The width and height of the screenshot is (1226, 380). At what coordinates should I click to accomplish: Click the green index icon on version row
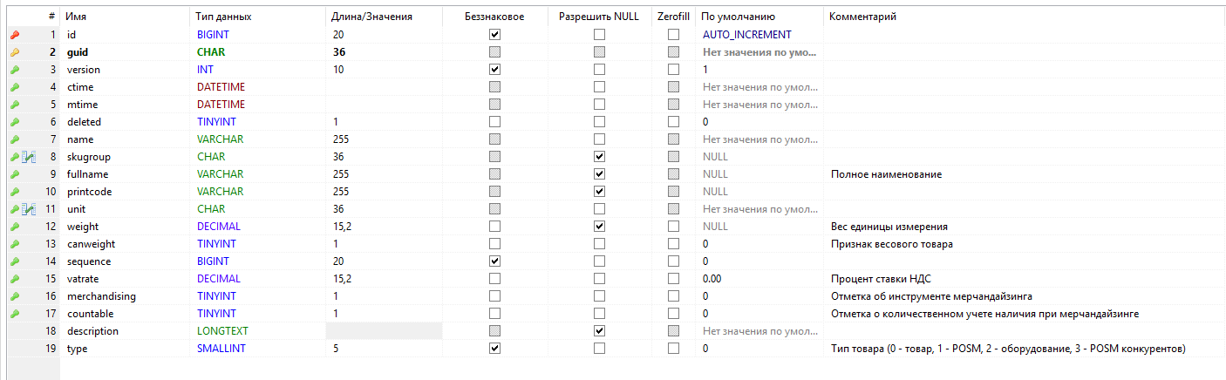(x=14, y=70)
